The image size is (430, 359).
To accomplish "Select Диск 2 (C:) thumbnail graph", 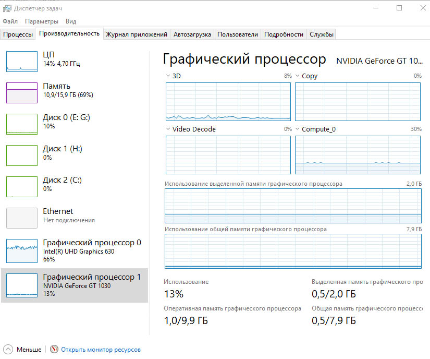I will [22, 187].
